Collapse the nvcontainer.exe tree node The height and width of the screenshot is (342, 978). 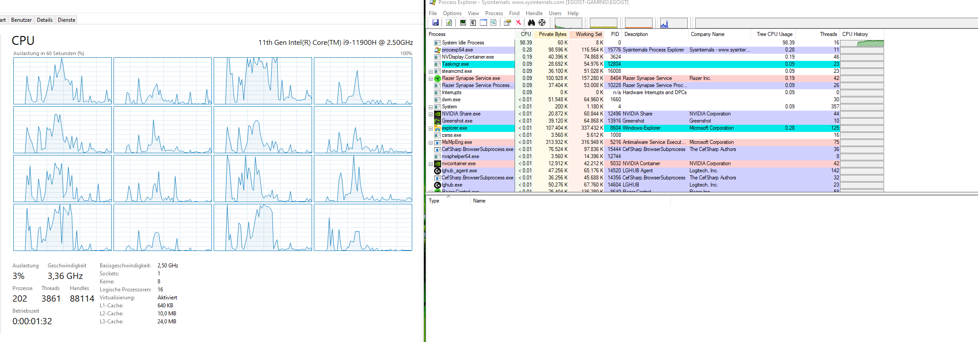[x=430, y=164]
